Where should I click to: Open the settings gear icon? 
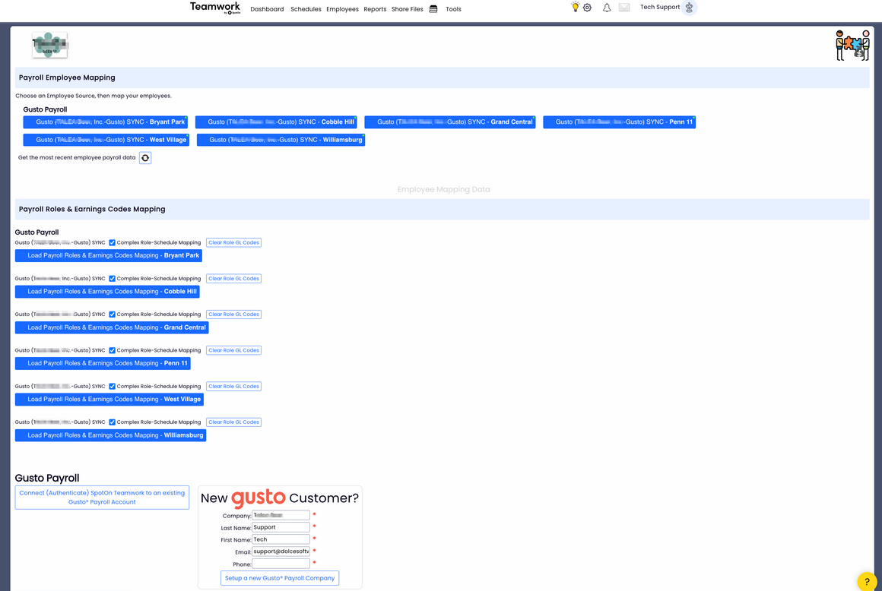point(587,8)
